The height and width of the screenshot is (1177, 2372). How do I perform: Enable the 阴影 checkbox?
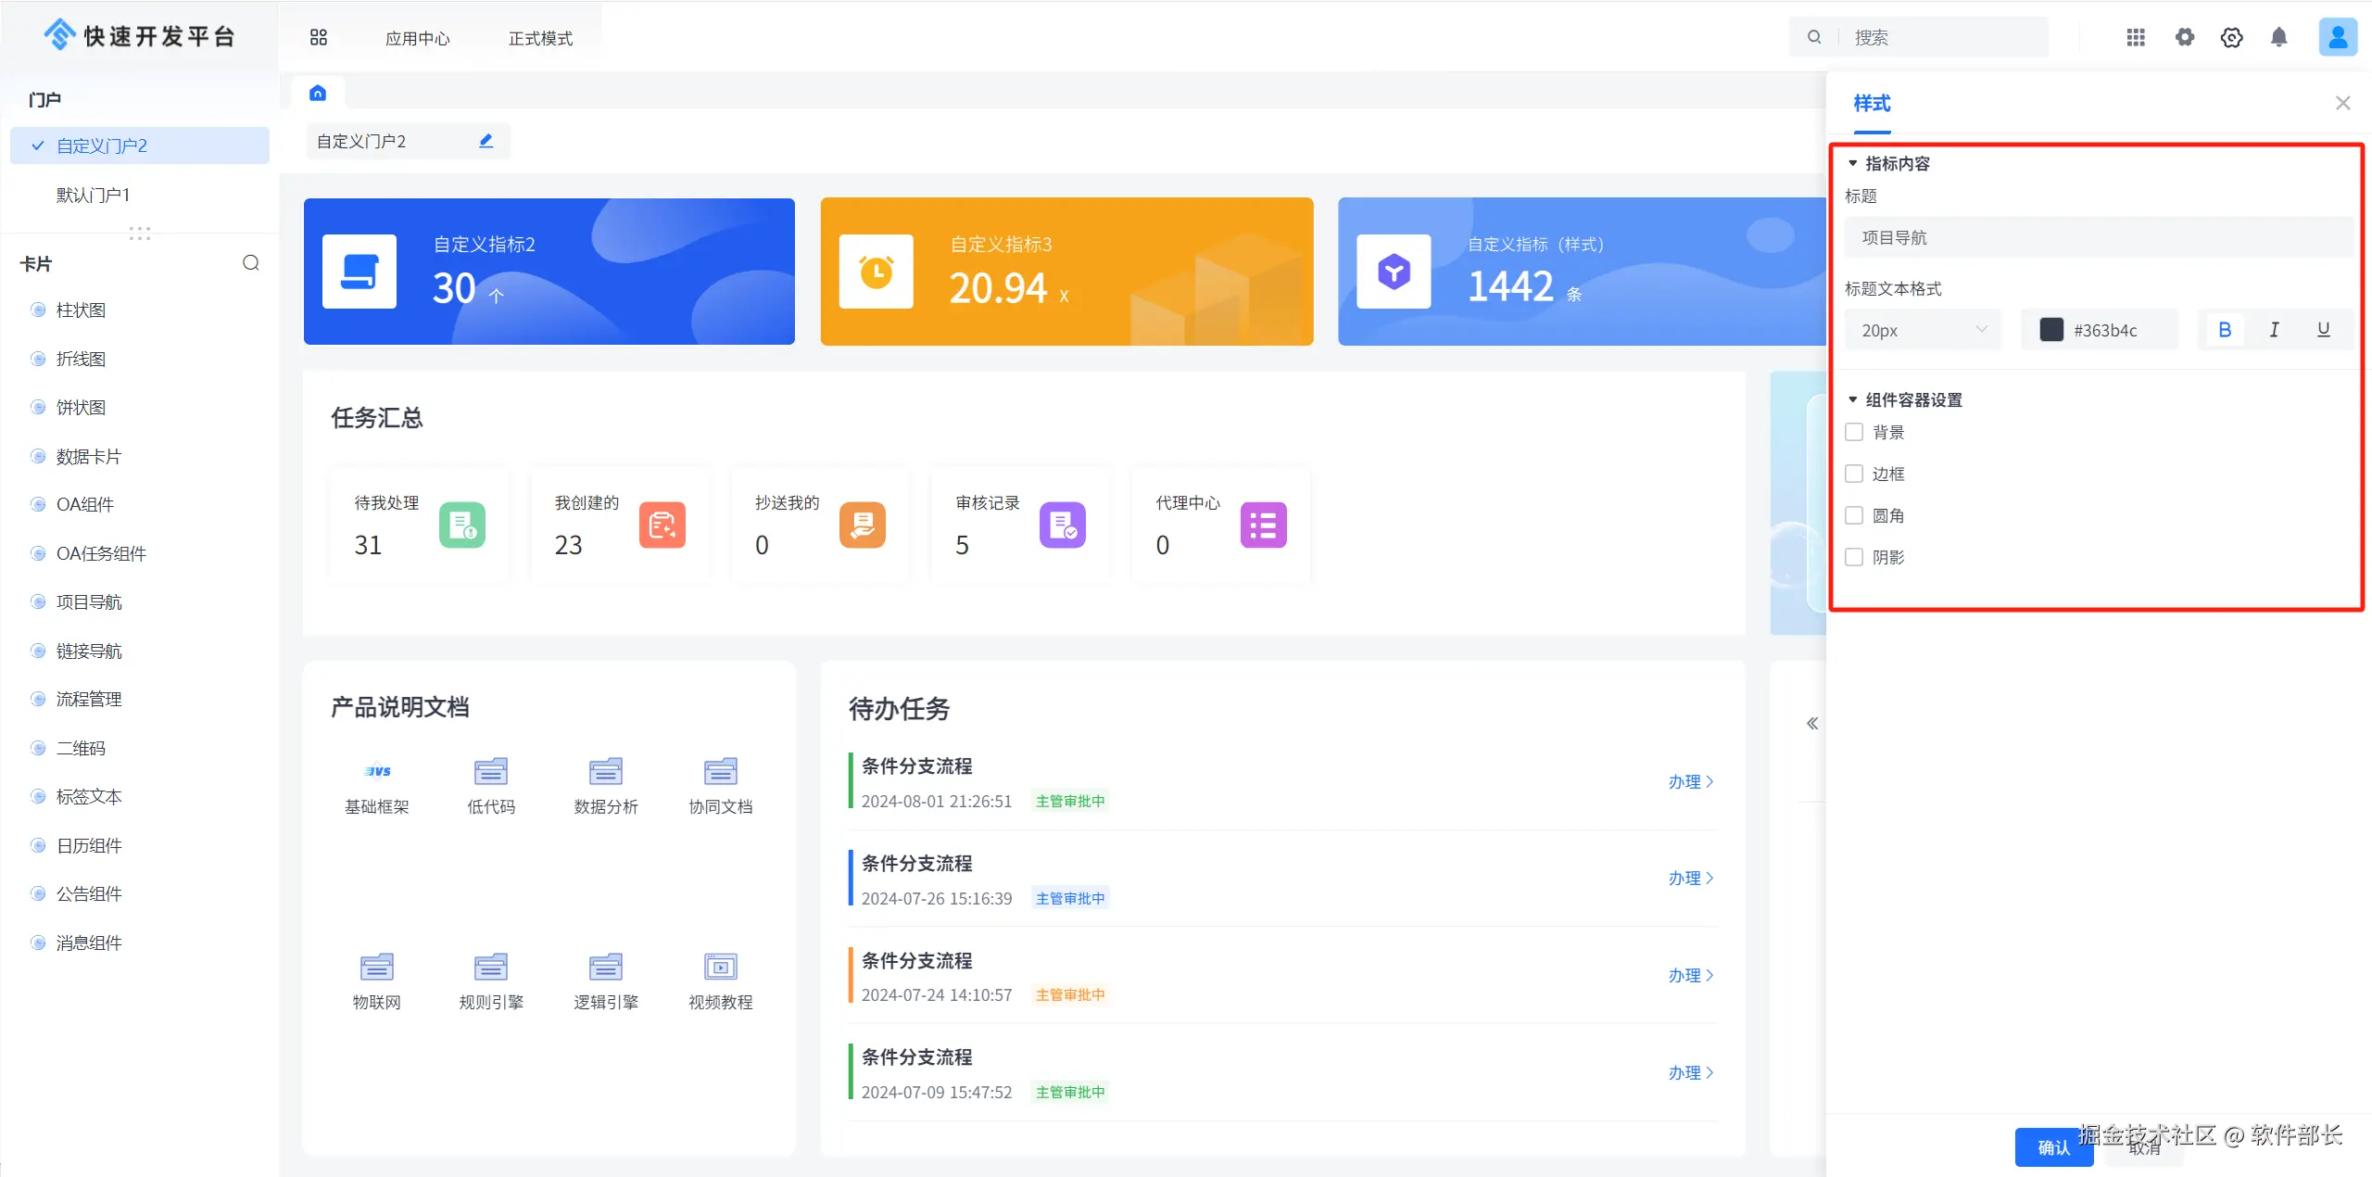1854,557
